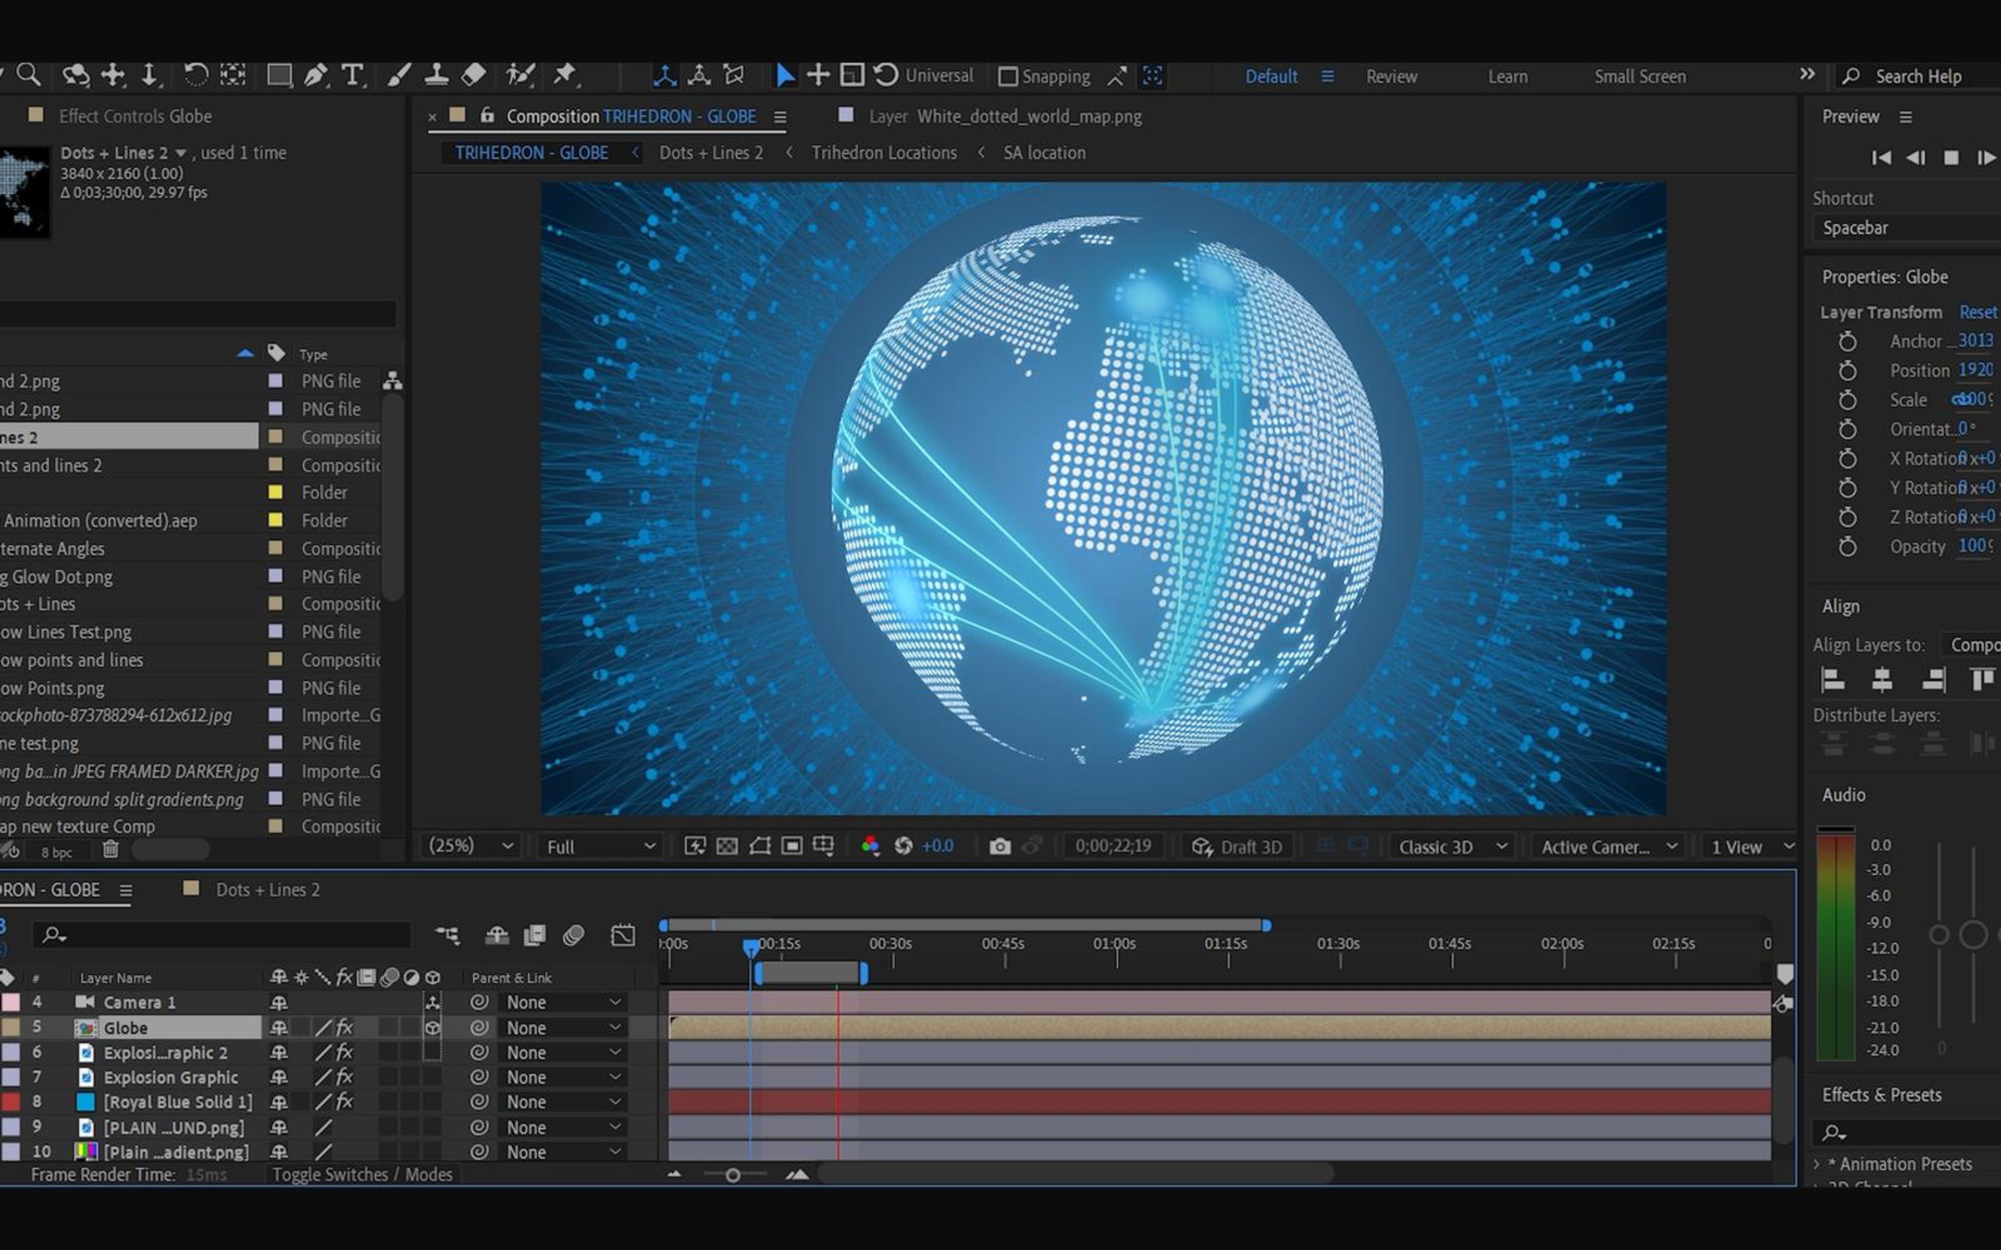Open the 25% magnification dropdown

tap(471, 846)
